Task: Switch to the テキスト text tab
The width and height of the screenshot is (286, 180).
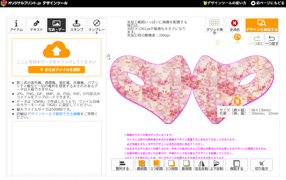Action: [x=36, y=25]
